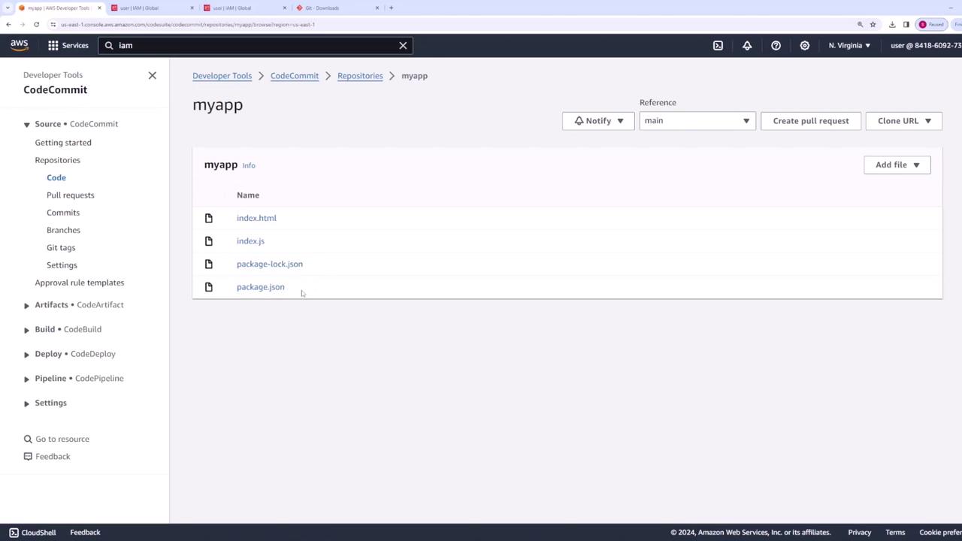Select Code in the side navigation
Image resolution: width=962 pixels, height=541 pixels.
[56, 177]
